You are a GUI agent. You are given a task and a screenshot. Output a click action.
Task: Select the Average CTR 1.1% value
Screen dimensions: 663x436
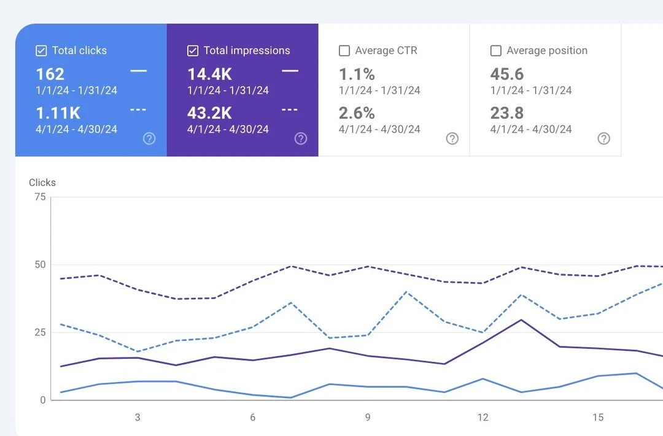357,74
